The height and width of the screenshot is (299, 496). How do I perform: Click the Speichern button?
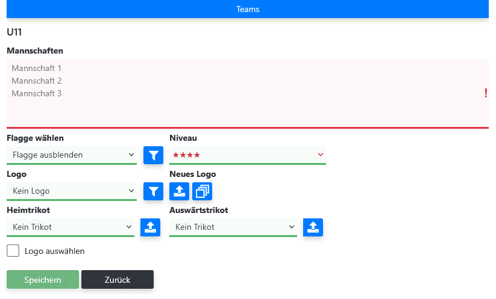coord(43,279)
